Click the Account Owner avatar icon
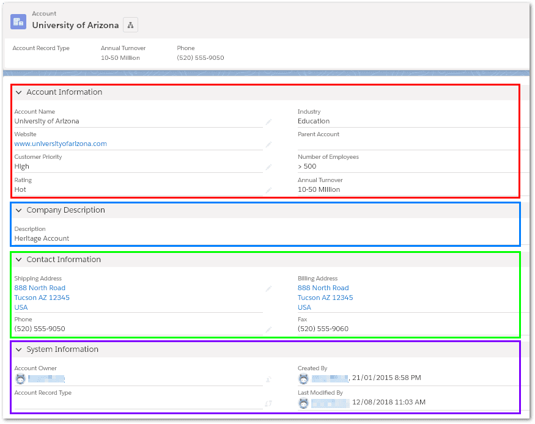535x424 pixels. pyautogui.click(x=20, y=379)
